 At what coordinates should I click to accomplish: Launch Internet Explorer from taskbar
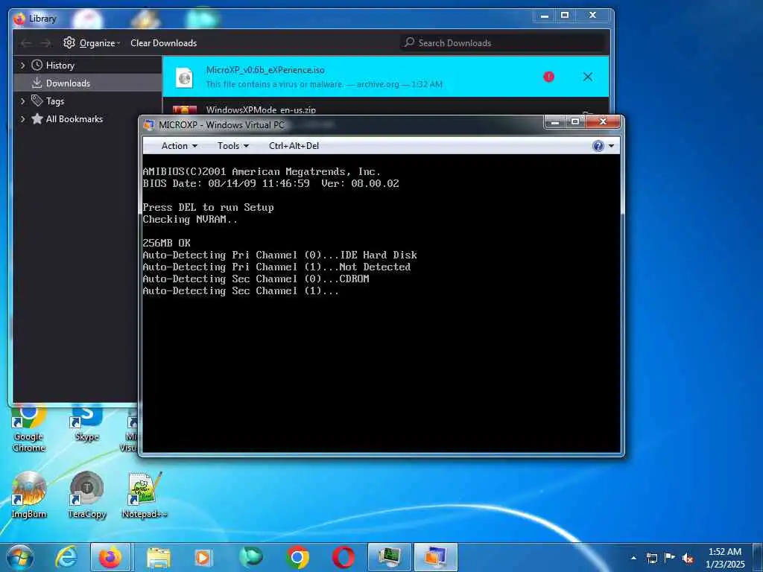pos(66,557)
